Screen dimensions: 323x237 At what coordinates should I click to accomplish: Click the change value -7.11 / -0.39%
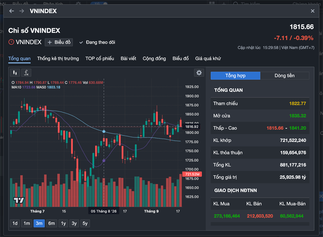coord(293,38)
